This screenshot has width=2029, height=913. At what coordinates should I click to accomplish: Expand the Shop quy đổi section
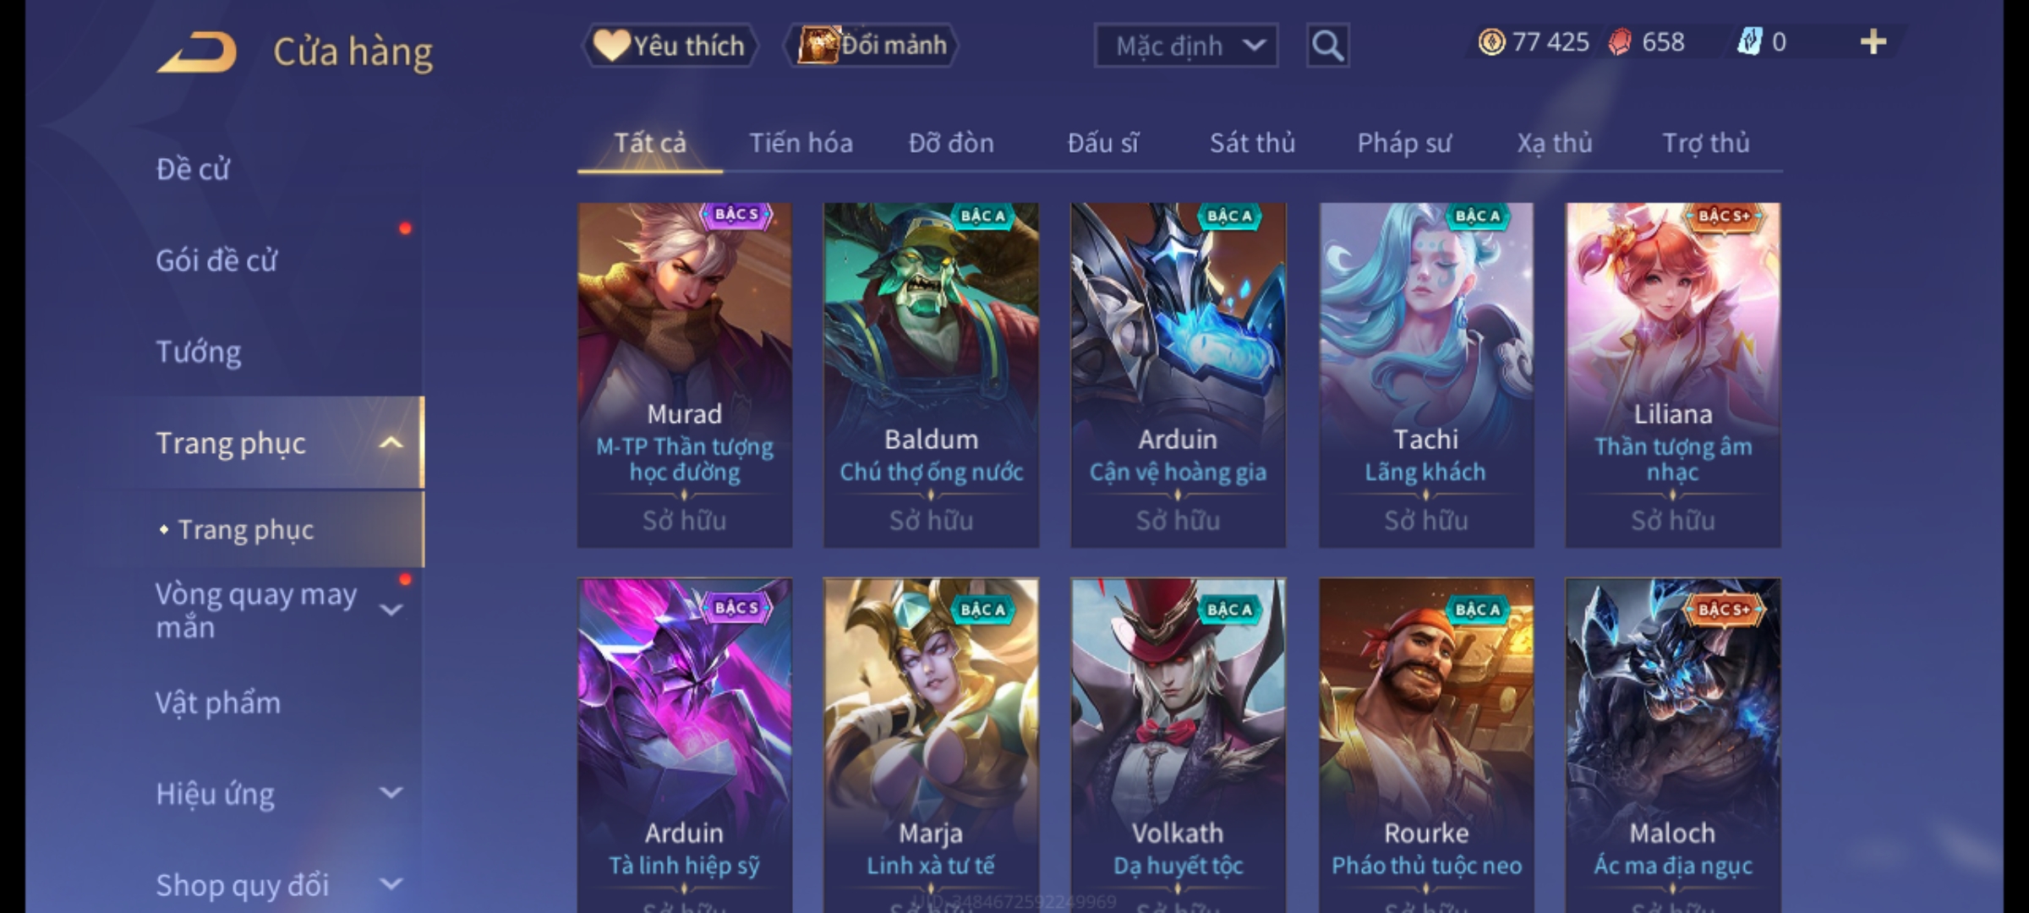pyautogui.click(x=391, y=884)
